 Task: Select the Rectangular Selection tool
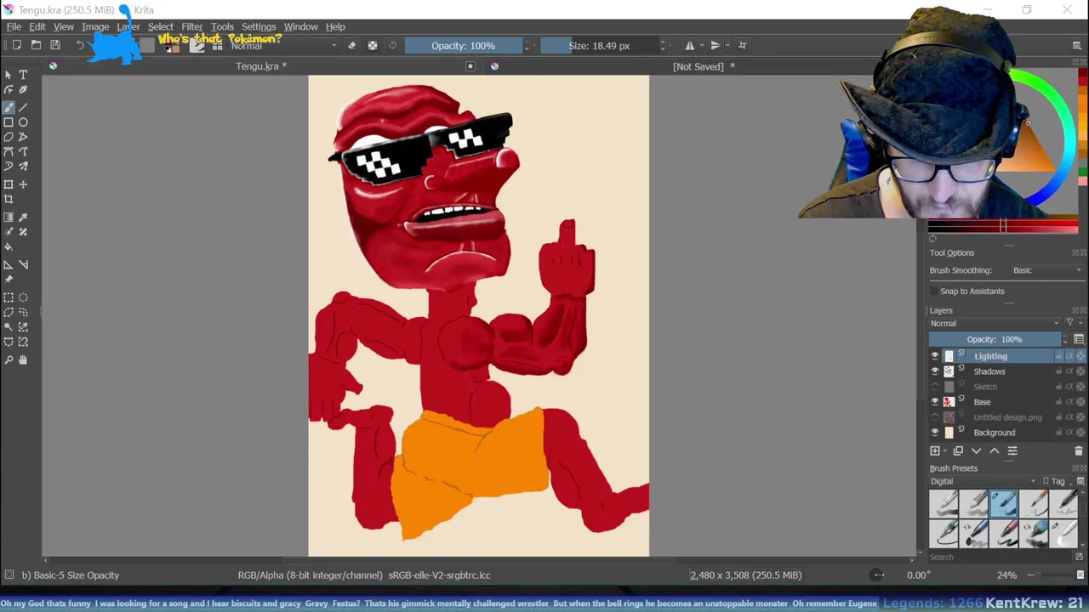pyautogui.click(x=9, y=297)
